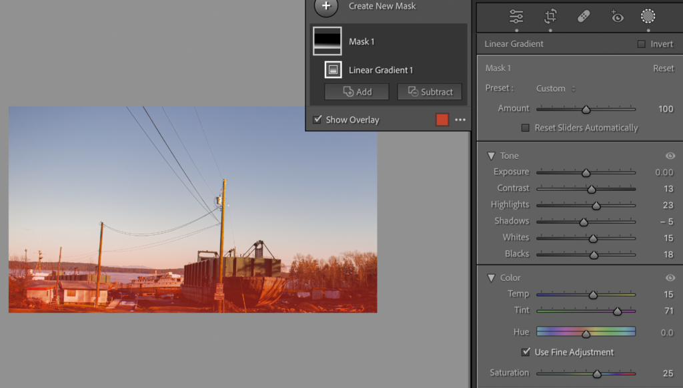Click the Blacks value 18 field

[668, 255]
